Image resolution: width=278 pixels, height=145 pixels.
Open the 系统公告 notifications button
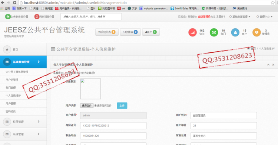[107, 32]
